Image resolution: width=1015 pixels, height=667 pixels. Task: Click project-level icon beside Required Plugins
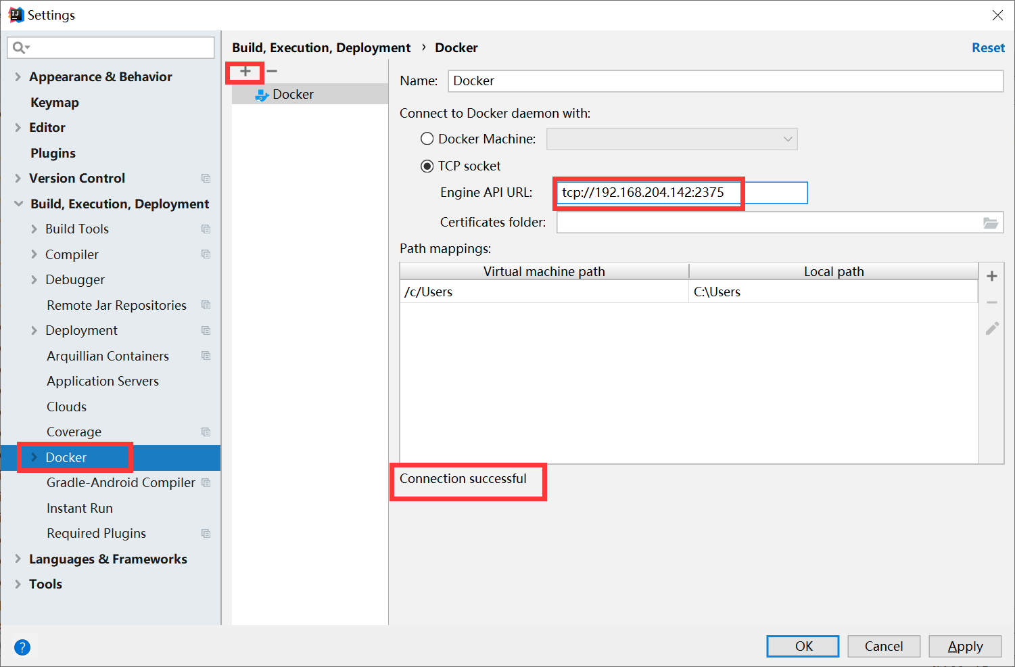(206, 534)
